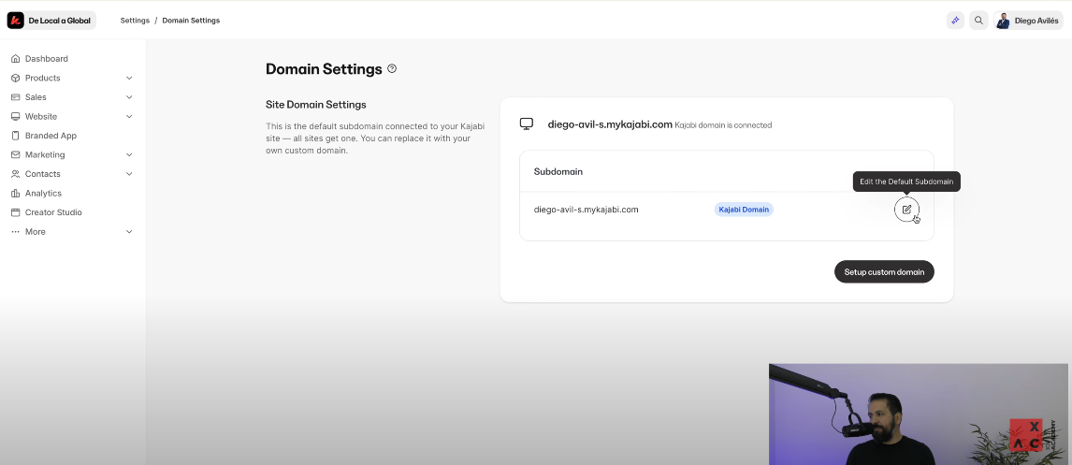Select Website menu label

click(x=41, y=116)
